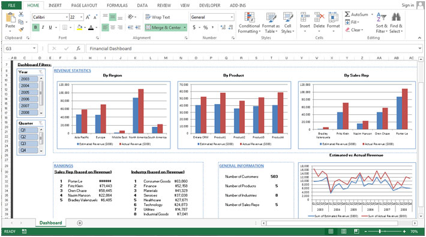This screenshot has width=426, height=237.
Task: Switch to the DEVELOPER tab
Action: 210,5
